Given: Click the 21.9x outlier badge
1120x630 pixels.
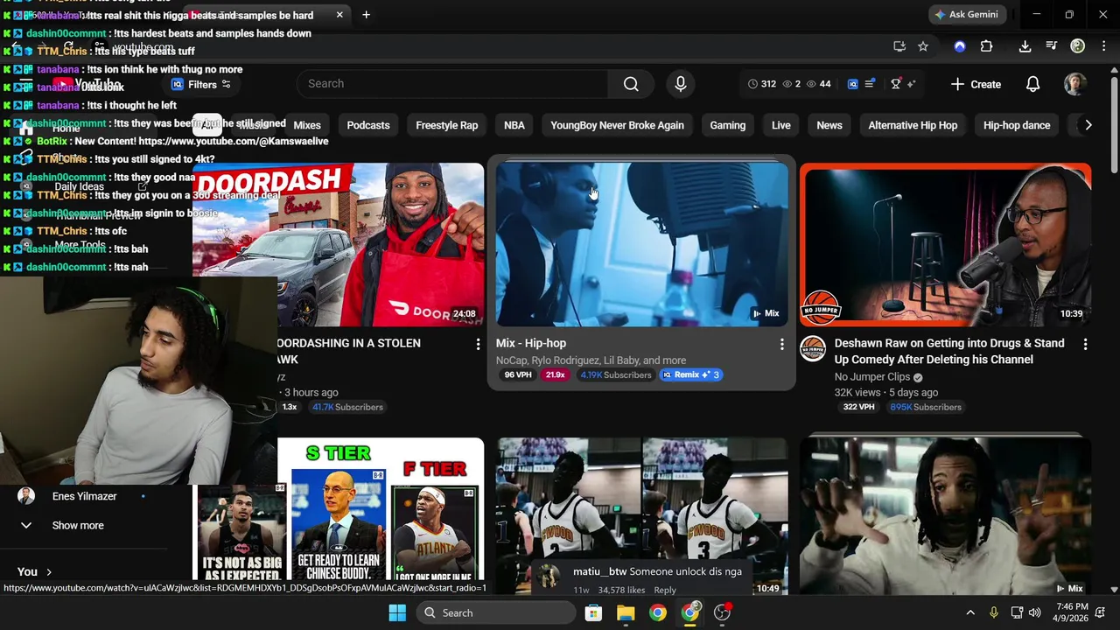Looking at the screenshot, I should pos(556,374).
